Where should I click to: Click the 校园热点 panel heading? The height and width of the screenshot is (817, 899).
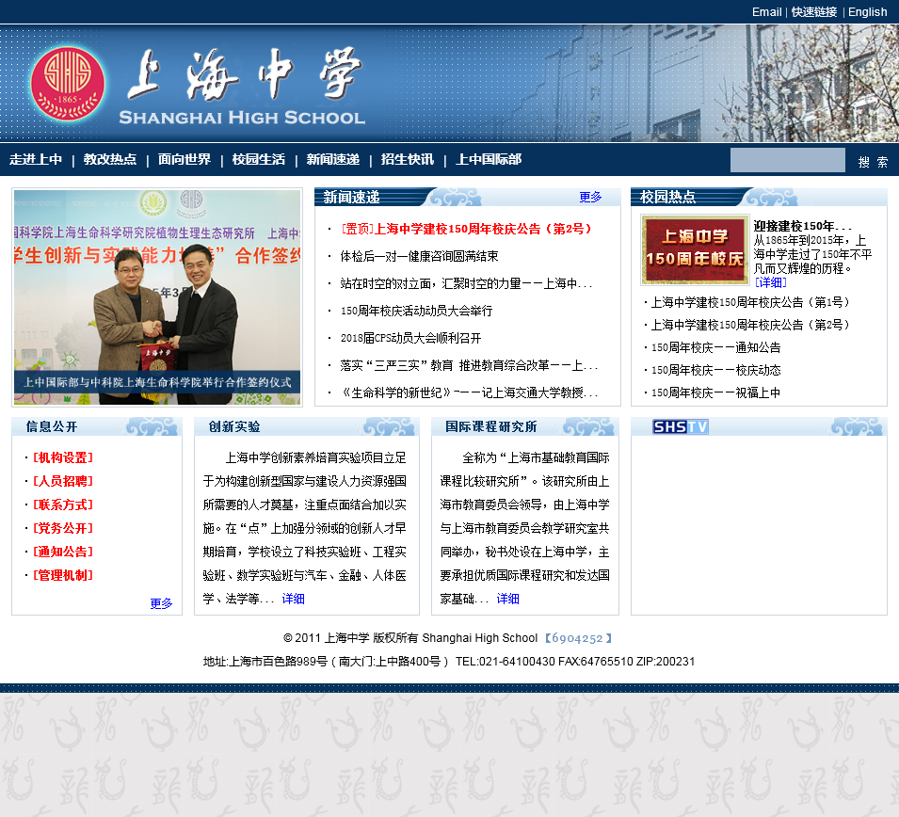[x=668, y=198]
